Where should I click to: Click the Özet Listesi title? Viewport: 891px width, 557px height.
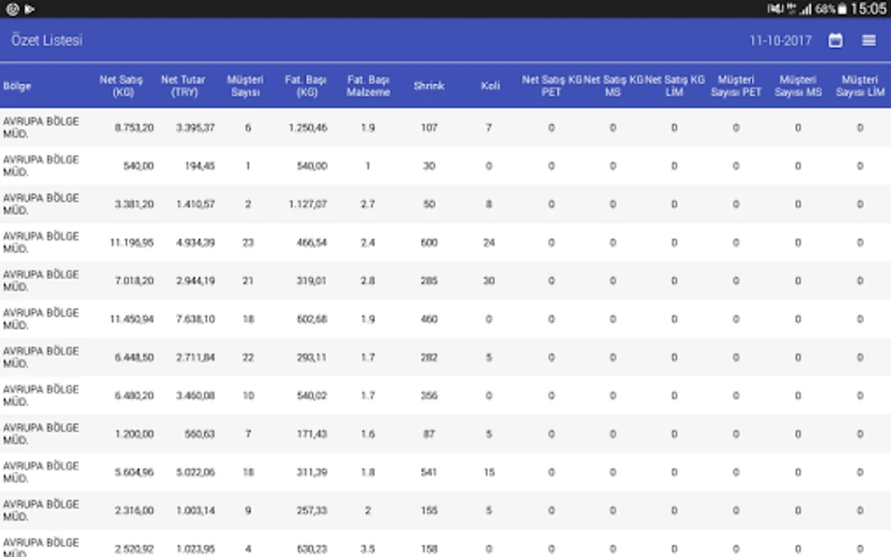pyautogui.click(x=46, y=40)
